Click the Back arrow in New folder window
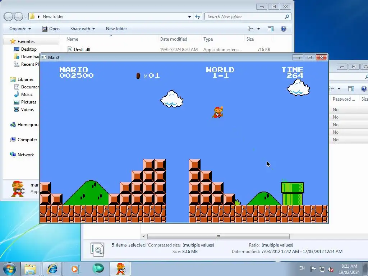Image resolution: width=368 pixels, height=276 pixels. (x=9, y=17)
